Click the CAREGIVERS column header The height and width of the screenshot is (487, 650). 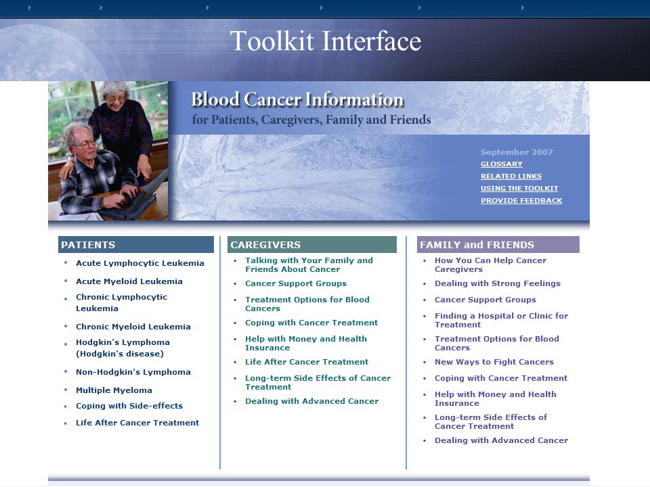click(311, 245)
